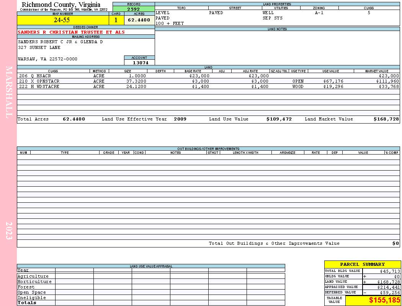
Task: Select use value $19,296
Action: [x=333, y=86]
